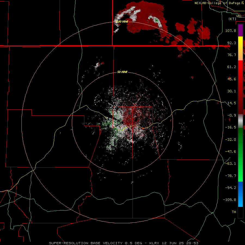The image size is (245, 245).
Task: Pick the gray near-zero color bar segment
Action: 240,121
